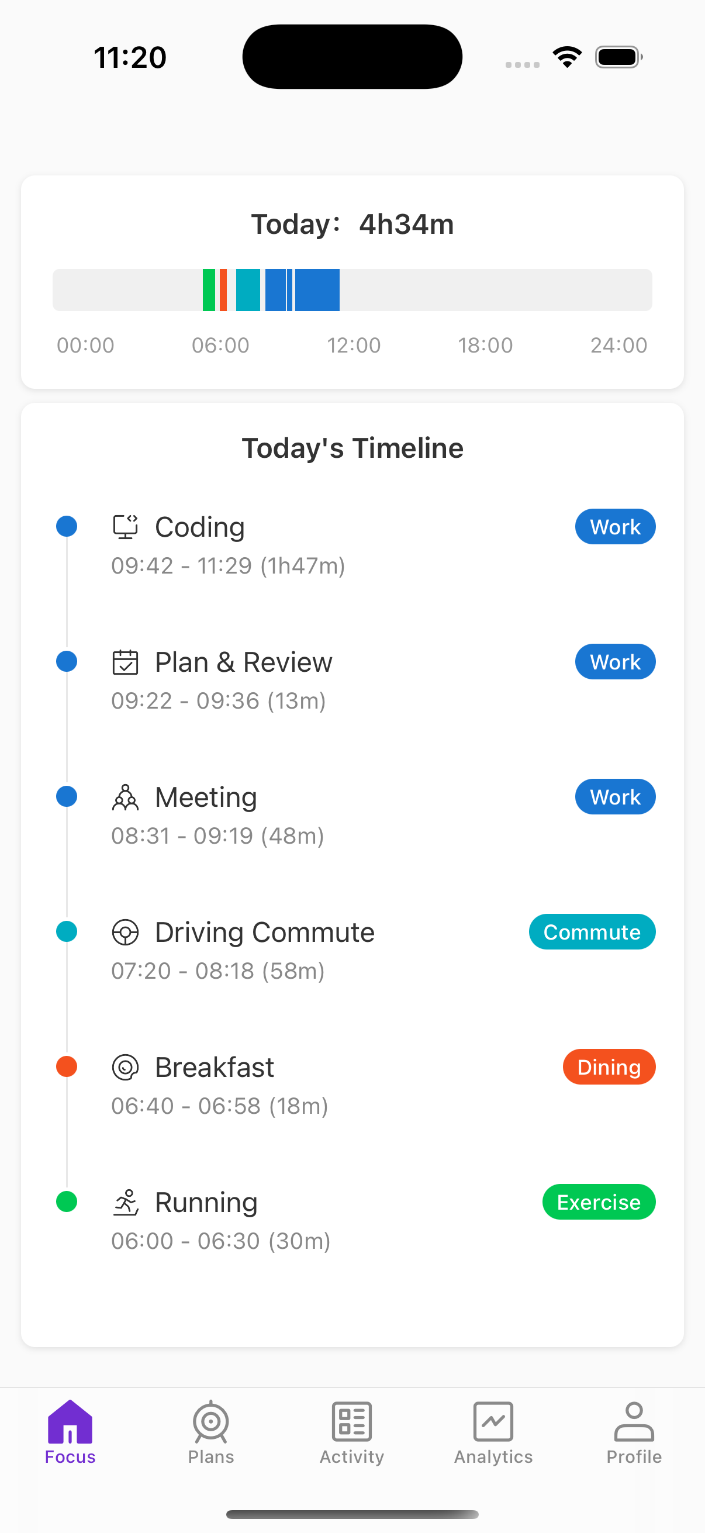Image resolution: width=705 pixels, height=1533 pixels.
Task: Tap the Driving Commute steering wheel icon
Action: tap(126, 933)
